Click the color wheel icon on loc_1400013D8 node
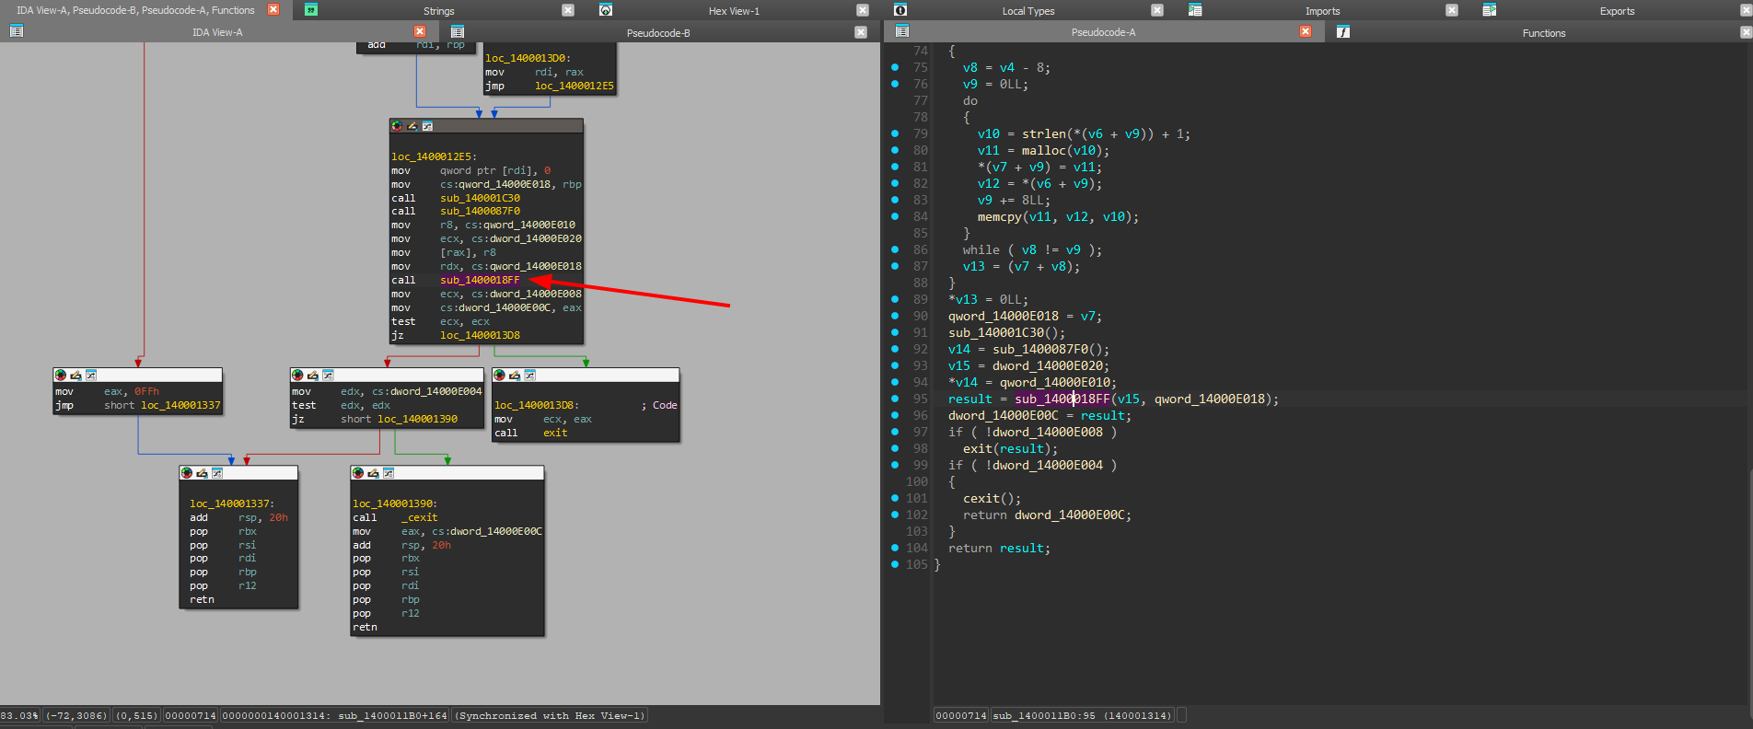This screenshot has height=729, width=1753. (499, 376)
